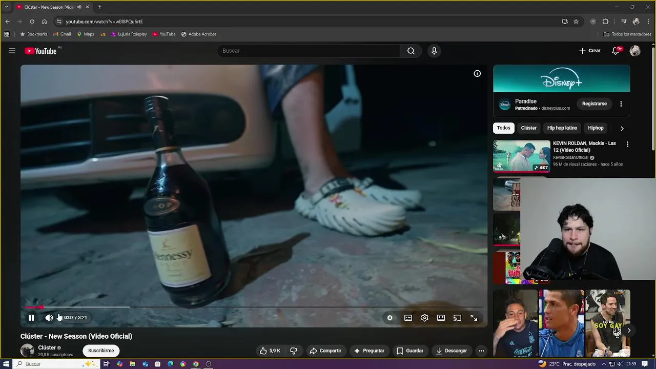
Task: Open more actions menu below video
Action: 481,351
